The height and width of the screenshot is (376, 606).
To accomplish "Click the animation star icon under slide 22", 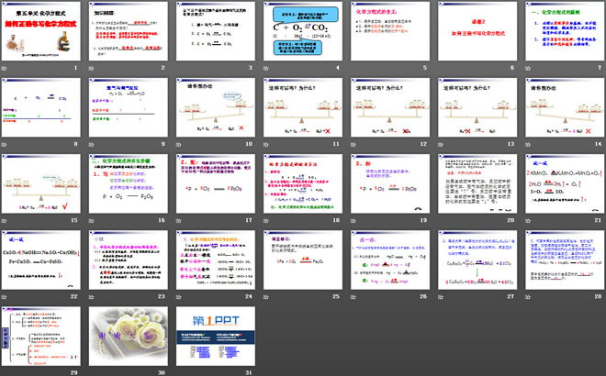I will pyautogui.click(x=5, y=297).
